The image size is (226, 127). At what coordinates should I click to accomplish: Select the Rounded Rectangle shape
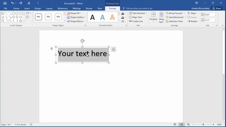point(20,13)
